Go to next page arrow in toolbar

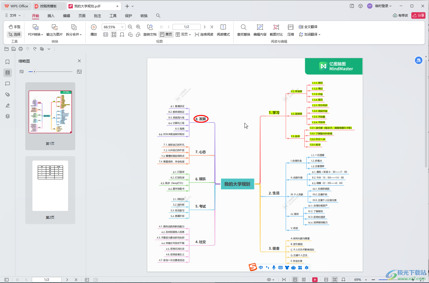pyautogui.click(x=205, y=27)
